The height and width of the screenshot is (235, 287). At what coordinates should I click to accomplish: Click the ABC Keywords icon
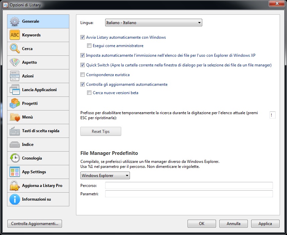coord(15,35)
